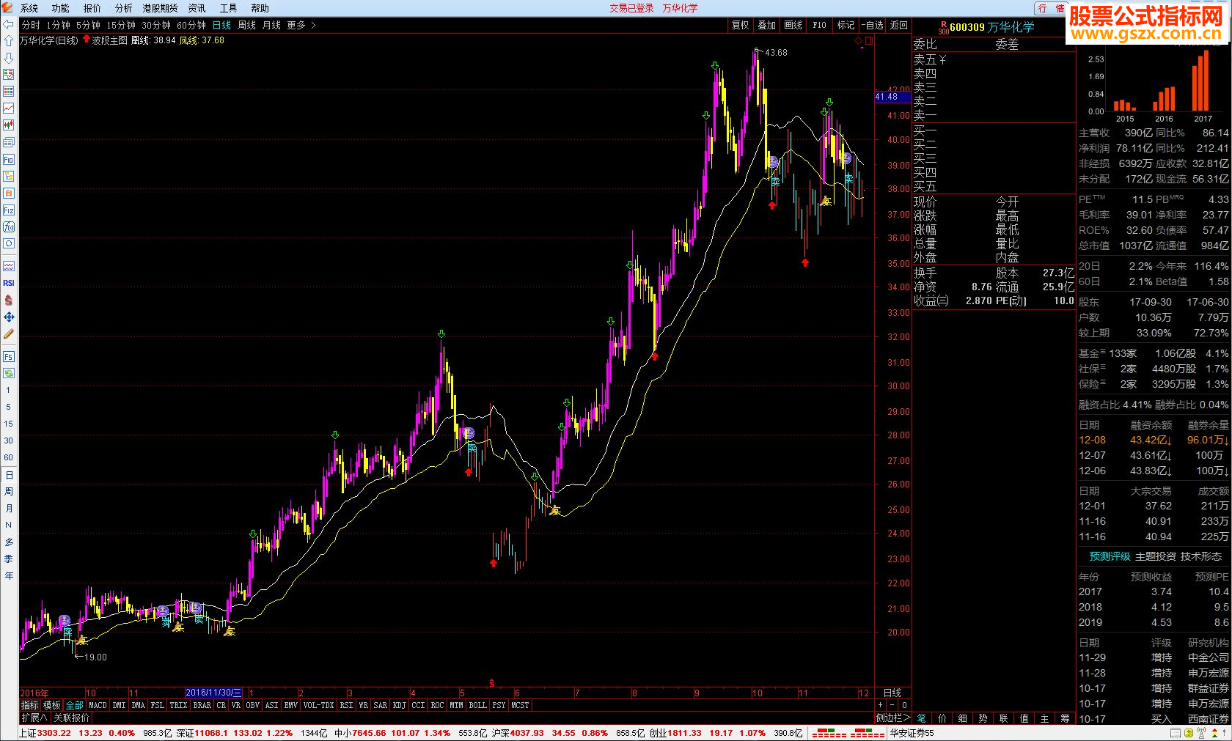Image resolution: width=1232 pixels, height=741 pixels.
Task: Open the multi-window layout icon
Action: (x=9, y=142)
